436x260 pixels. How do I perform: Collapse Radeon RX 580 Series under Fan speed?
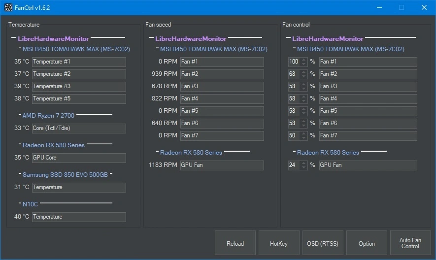click(157, 152)
